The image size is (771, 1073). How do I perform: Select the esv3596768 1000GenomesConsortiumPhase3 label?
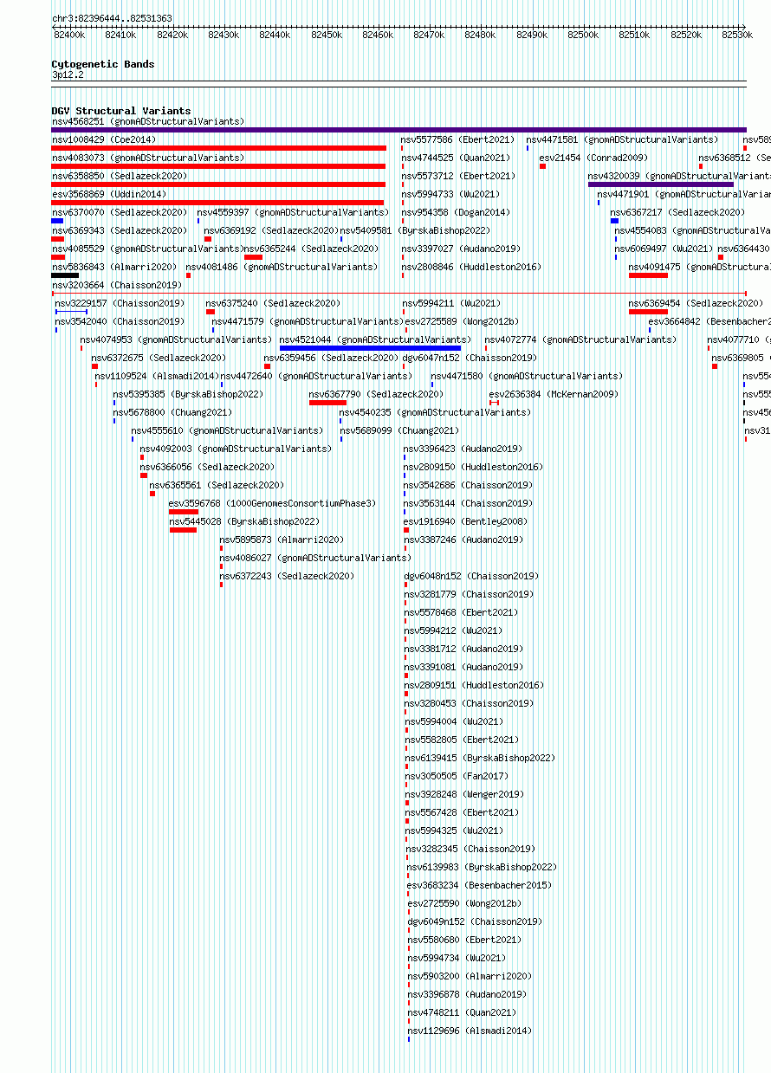[x=273, y=503]
